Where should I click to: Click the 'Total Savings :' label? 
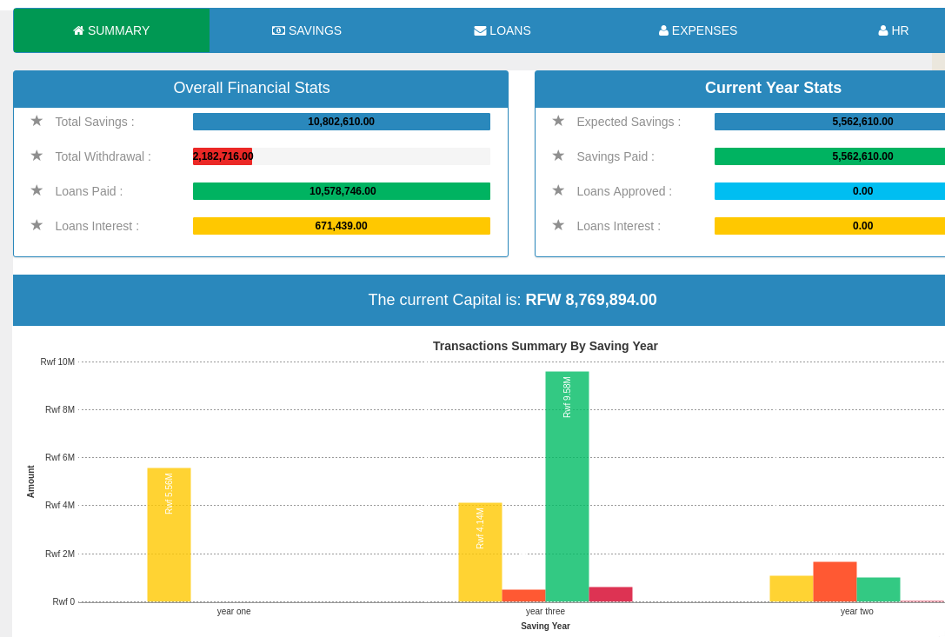click(x=95, y=122)
